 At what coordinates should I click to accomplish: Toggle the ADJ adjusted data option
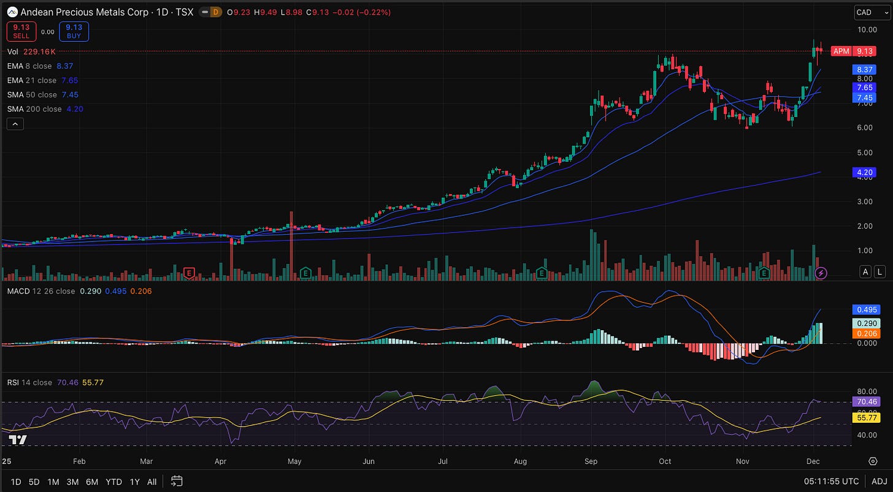pos(878,482)
